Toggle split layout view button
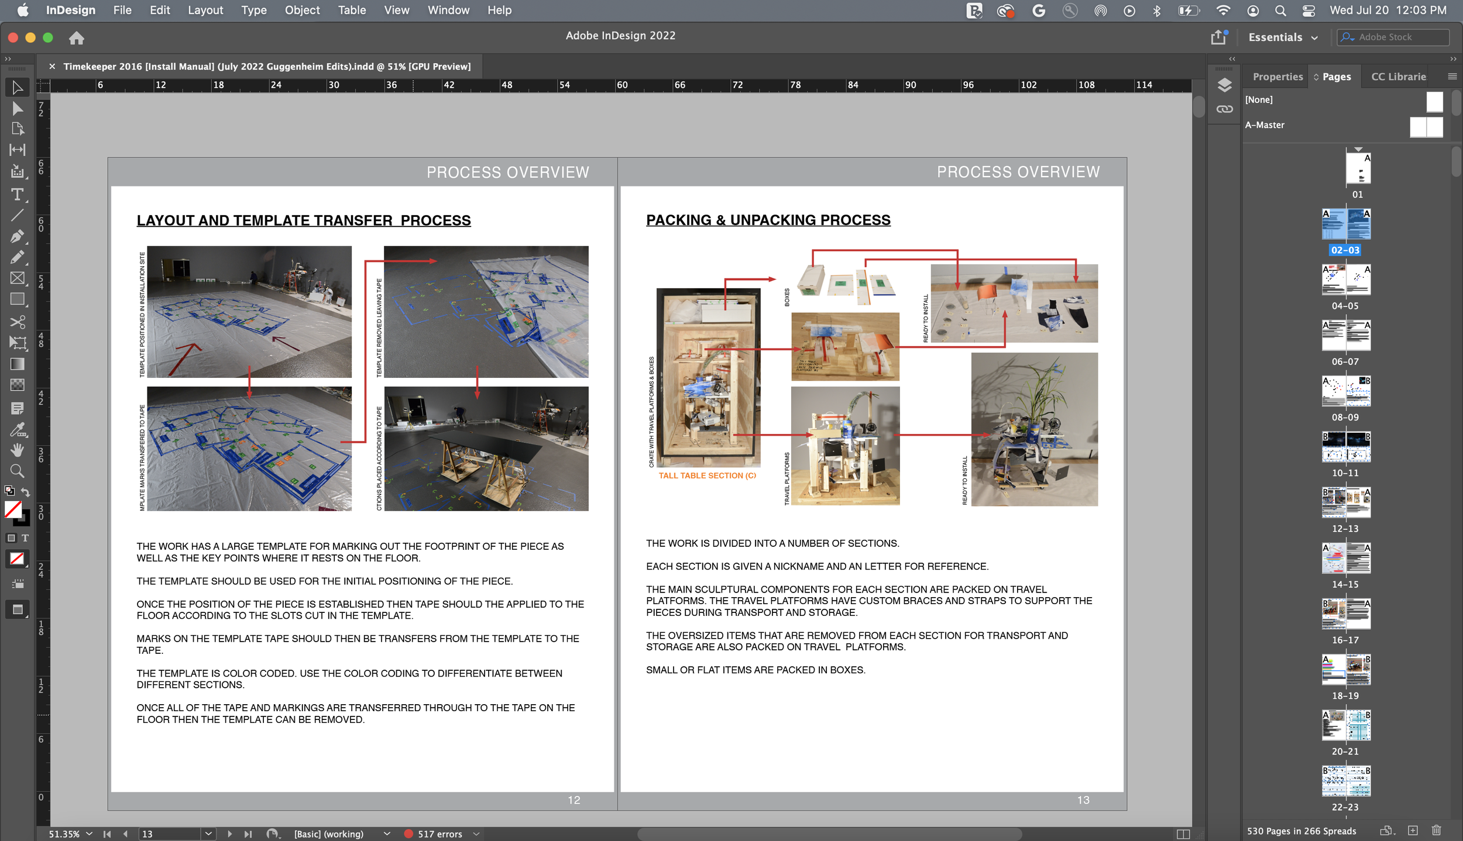Image resolution: width=1463 pixels, height=841 pixels. 1183,834
